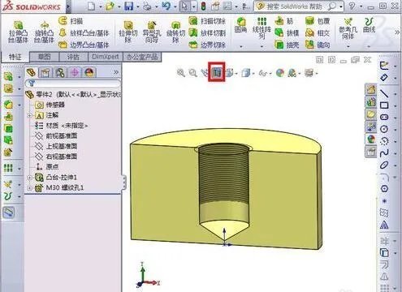
Task: Click the zoom to fit magnifier icon
Action: coord(180,73)
